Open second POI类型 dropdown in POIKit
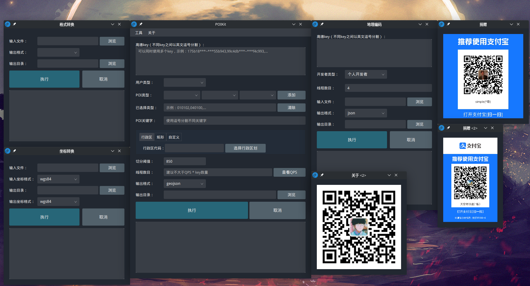This screenshot has width=530, height=286. [x=220, y=95]
